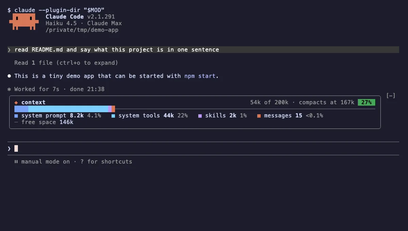The height and width of the screenshot is (231, 408).
Task: Click the 'Worked for 7s · done 21:38' line
Action: [x=59, y=89]
